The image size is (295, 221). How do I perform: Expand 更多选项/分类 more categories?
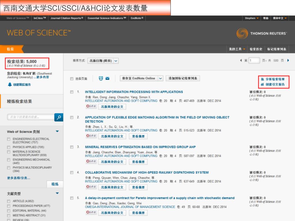tap(19, 178)
